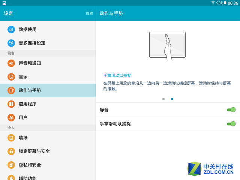Tap the 个人 section header
This screenshot has height=180, width=240.
point(11,127)
